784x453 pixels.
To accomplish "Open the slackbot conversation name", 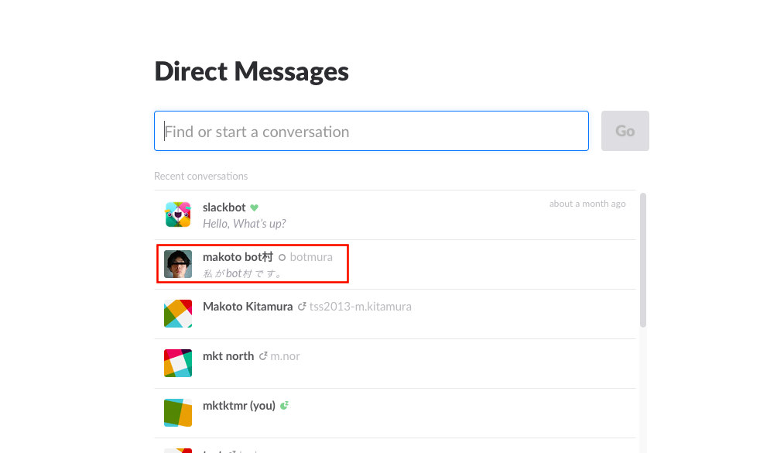I will [x=224, y=208].
